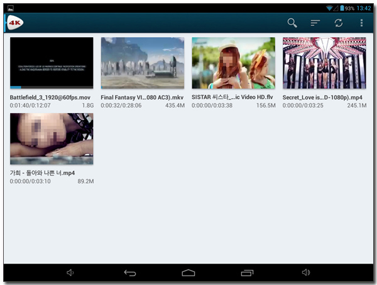Tap duration 0:00:32/0:28:06
This screenshot has height=285, width=377.
(121, 106)
